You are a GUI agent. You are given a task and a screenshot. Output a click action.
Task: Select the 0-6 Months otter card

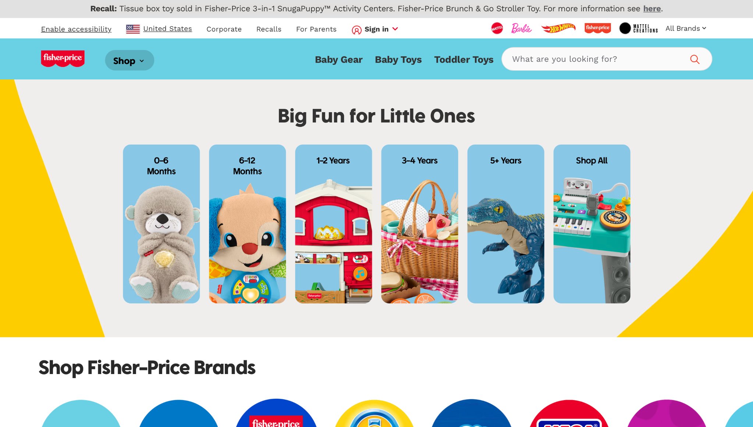coord(161,224)
